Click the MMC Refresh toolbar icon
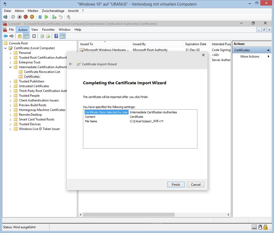 click(x=42, y=36)
